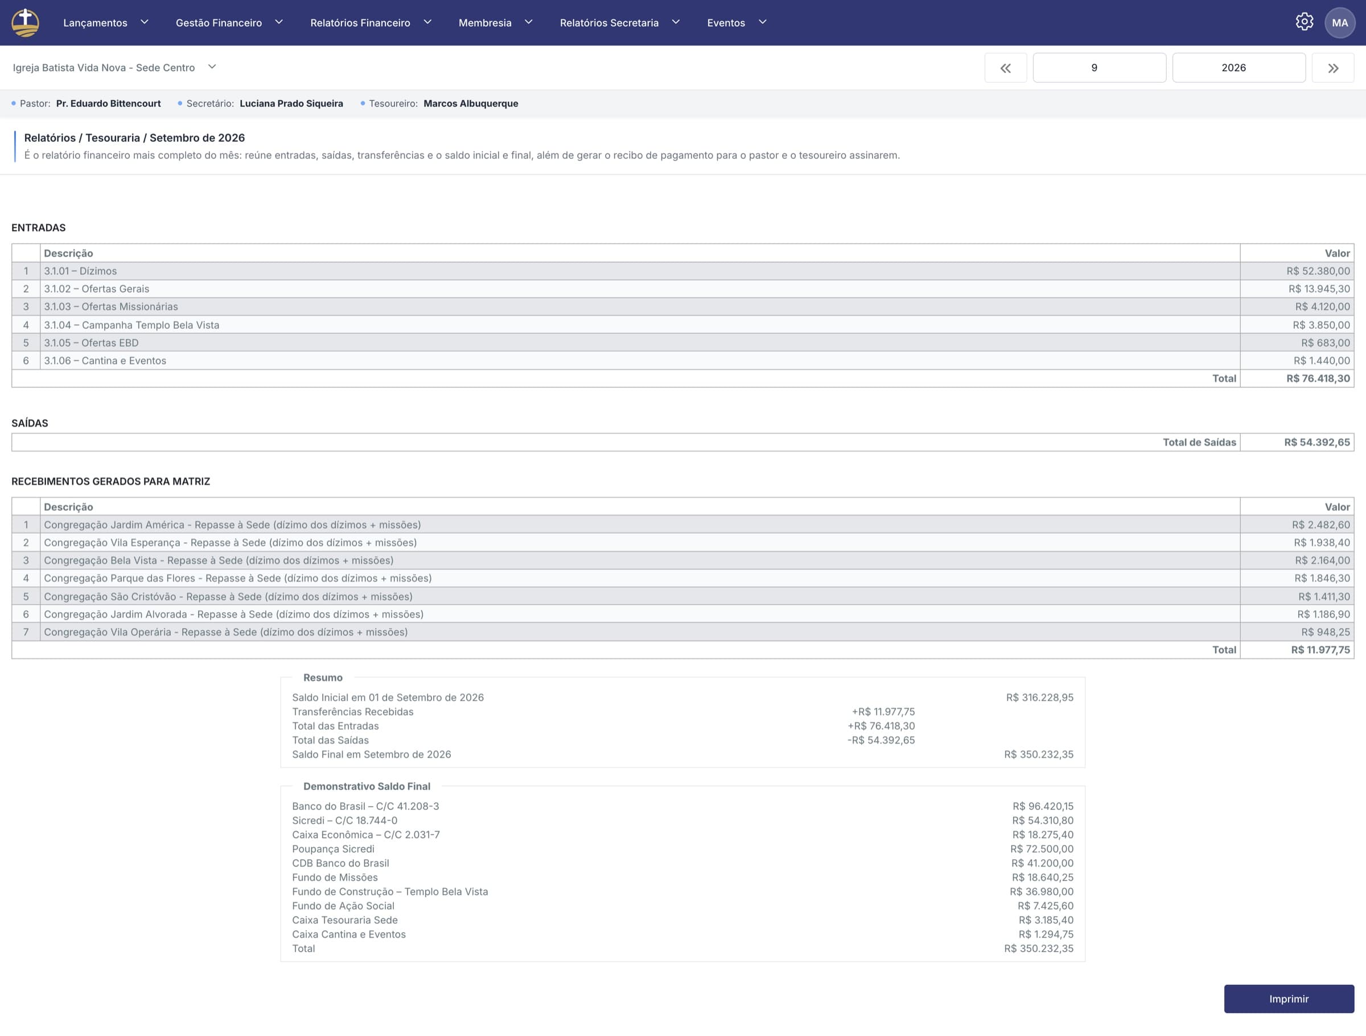This screenshot has height=1036, width=1366.
Task: Click Congregação Bela Vista repasse row
Action: tap(682, 560)
